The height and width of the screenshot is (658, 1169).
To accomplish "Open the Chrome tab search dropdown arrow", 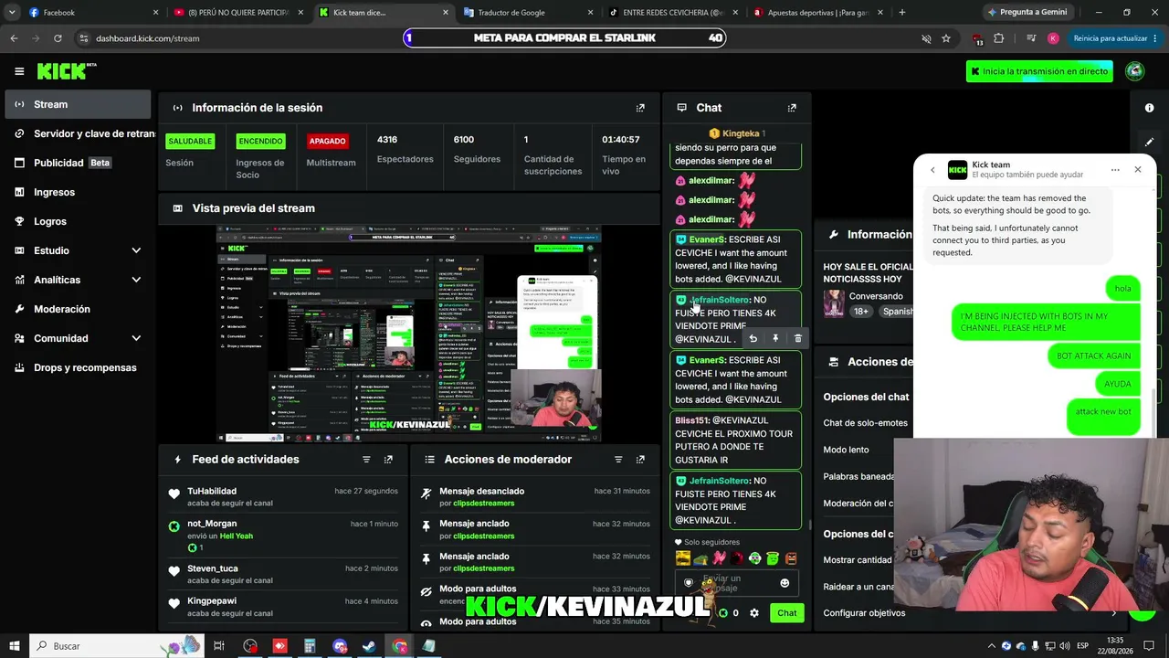I will pos(12,13).
